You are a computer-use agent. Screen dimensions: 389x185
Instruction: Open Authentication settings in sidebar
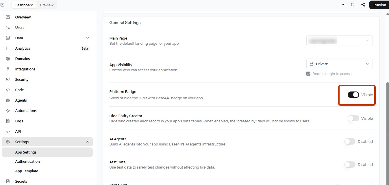click(27, 161)
